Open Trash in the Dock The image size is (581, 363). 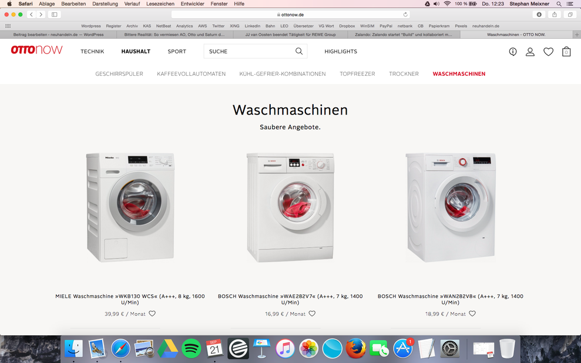pos(507,348)
